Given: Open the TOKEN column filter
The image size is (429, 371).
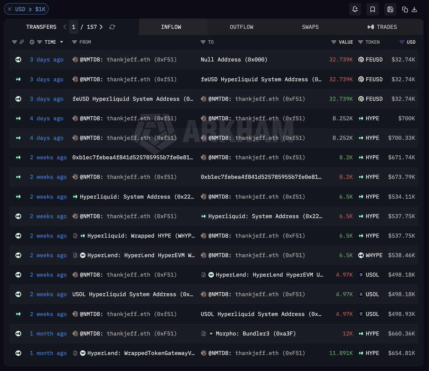Looking at the screenshot, I should (360, 42).
